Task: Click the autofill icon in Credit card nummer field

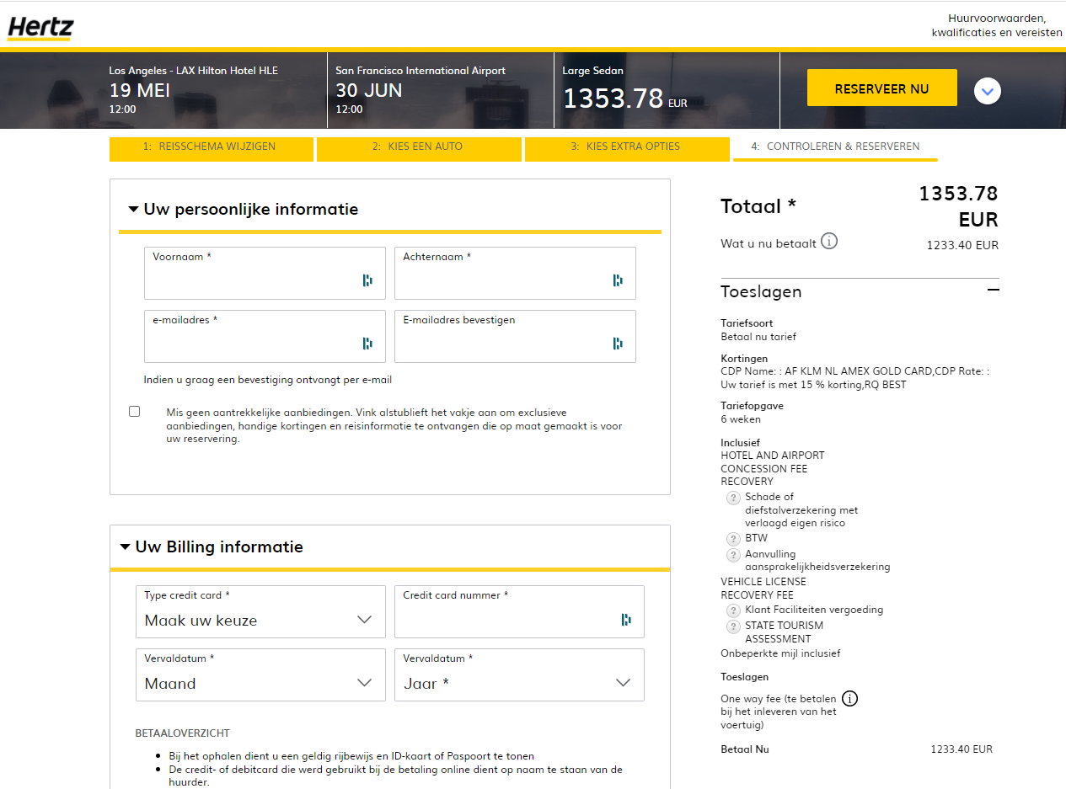Action: [626, 620]
